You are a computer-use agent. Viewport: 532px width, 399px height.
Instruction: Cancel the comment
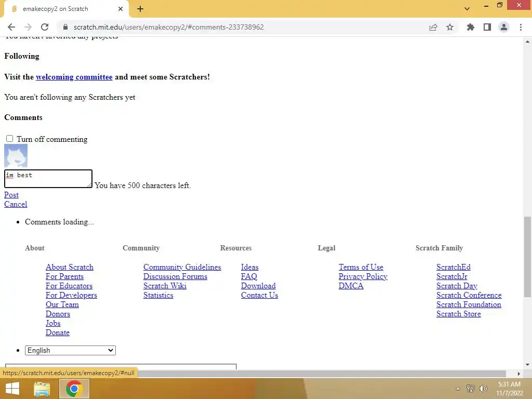(x=16, y=204)
